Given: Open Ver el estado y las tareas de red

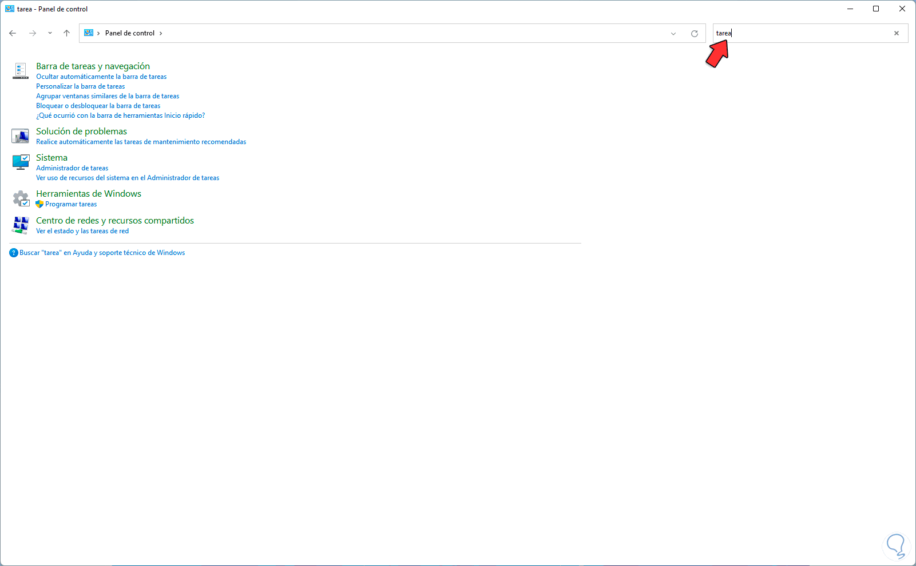Looking at the screenshot, I should pyautogui.click(x=82, y=231).
